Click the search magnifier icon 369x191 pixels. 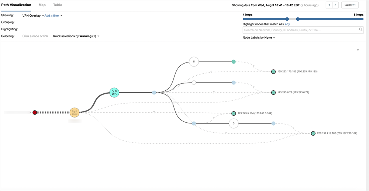(361, 30)
